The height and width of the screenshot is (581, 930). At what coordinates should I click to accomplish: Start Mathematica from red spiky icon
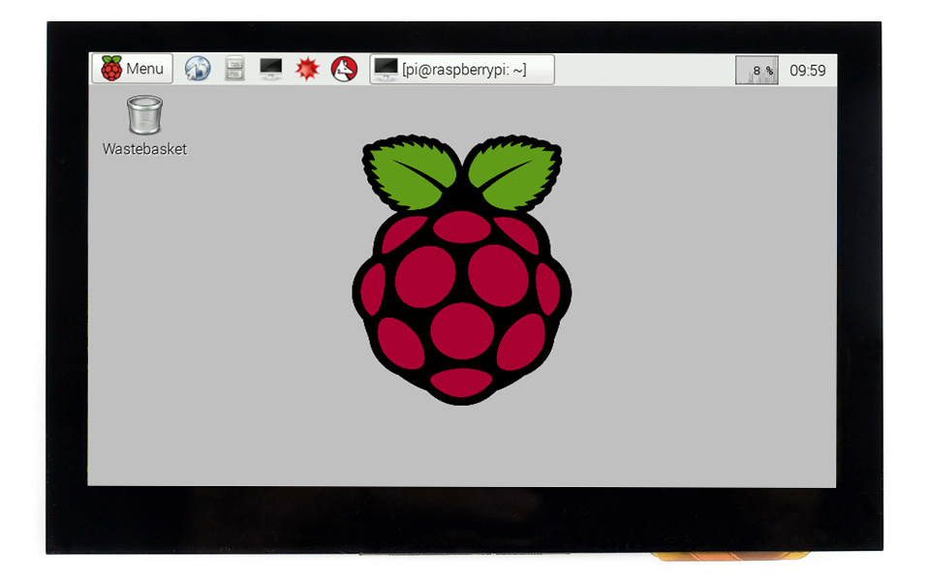[x=307, y=69]
